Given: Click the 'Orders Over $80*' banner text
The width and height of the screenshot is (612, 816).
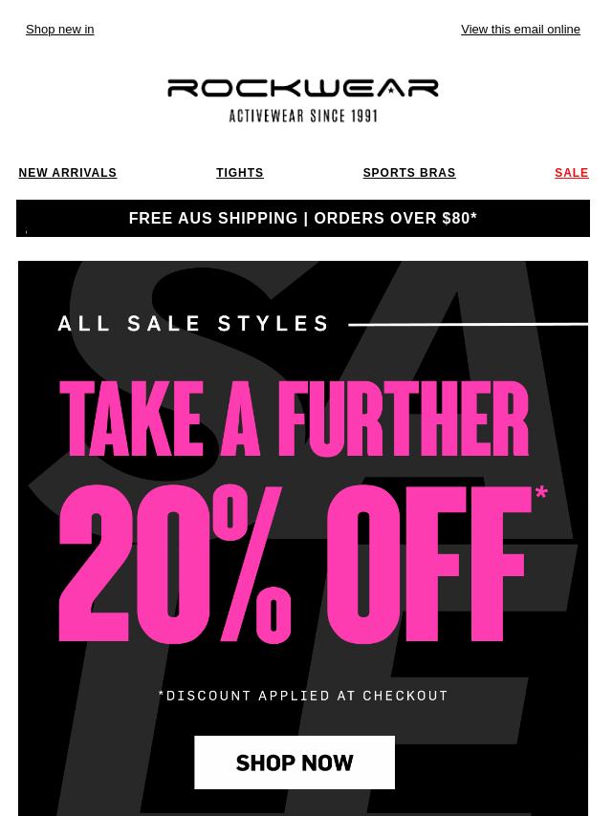Looking at the screenshot, I should [x=395, y=218].
